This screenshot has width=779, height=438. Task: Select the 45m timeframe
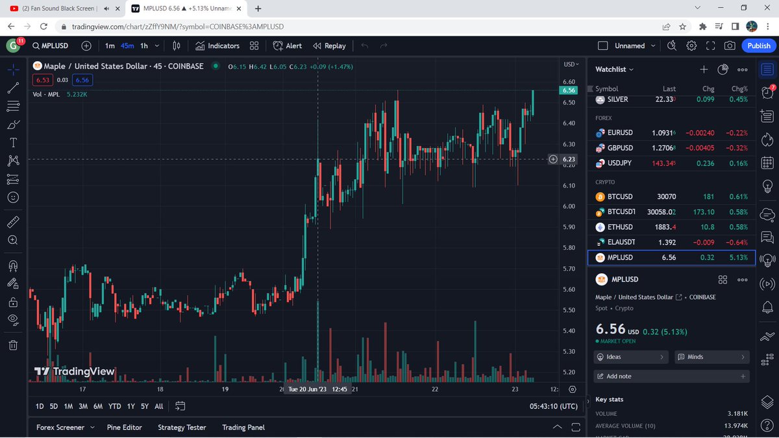(x=127, y=45)
